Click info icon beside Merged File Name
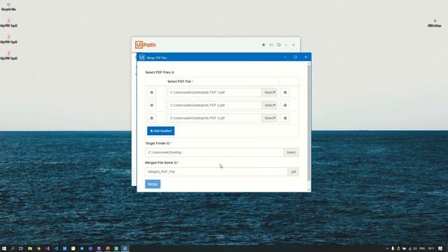448x252 pixels. tap(176, 162)
